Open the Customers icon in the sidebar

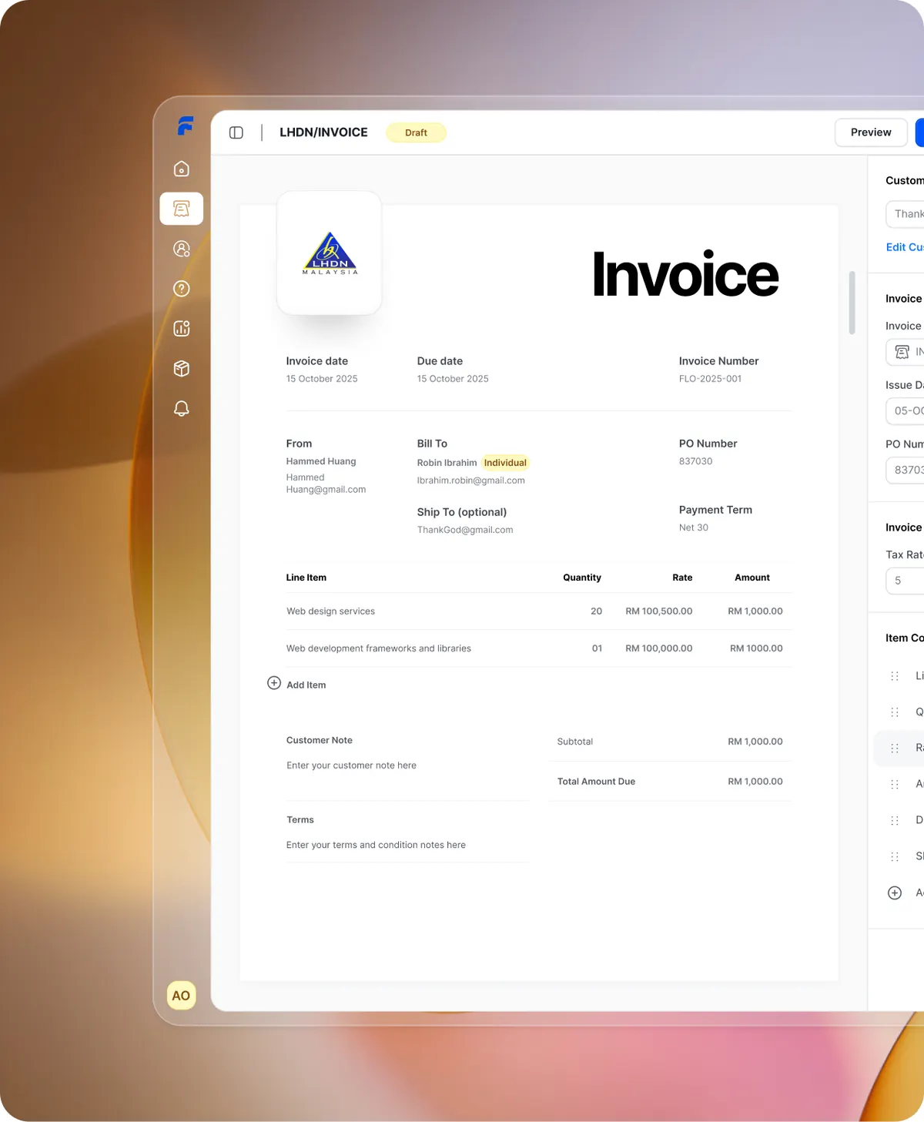[182, 249]
